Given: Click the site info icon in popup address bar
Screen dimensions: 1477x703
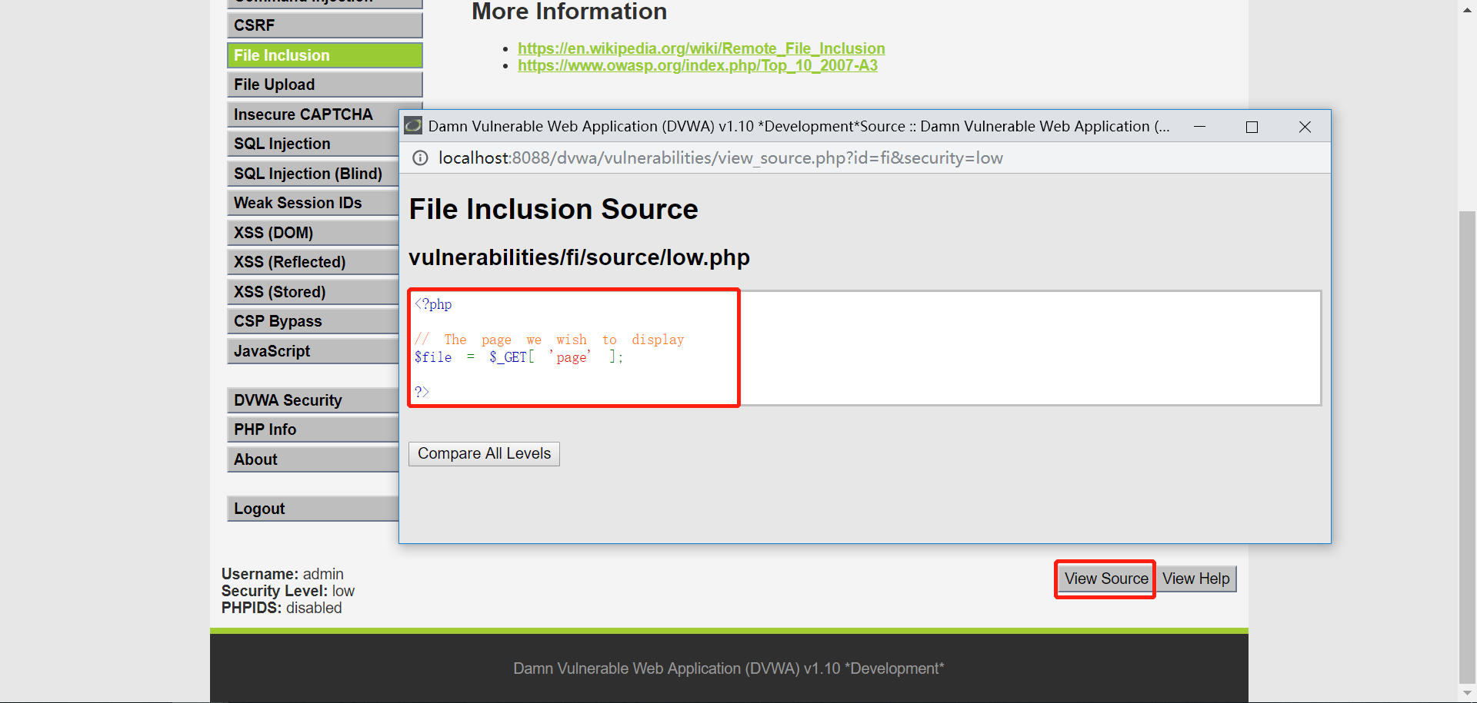Looking at the screenshot, I should (420, 158).
